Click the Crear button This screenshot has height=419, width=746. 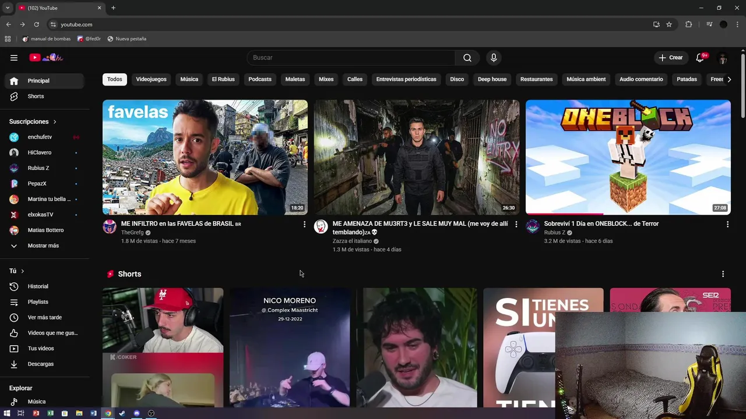[671, 58]
